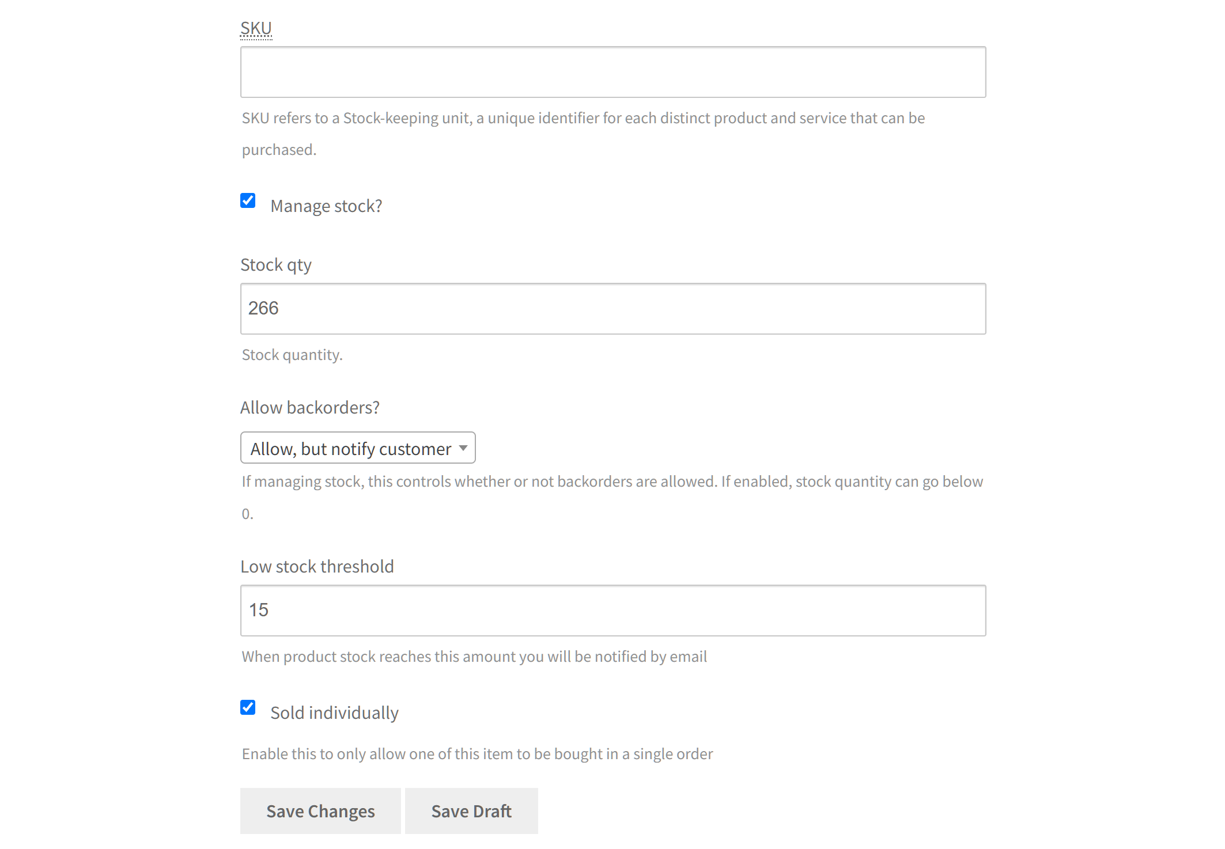This screenshot has height=849, width=1225.
Task: Click the 'Low stock threshold' label
Action: pos(317,567)
